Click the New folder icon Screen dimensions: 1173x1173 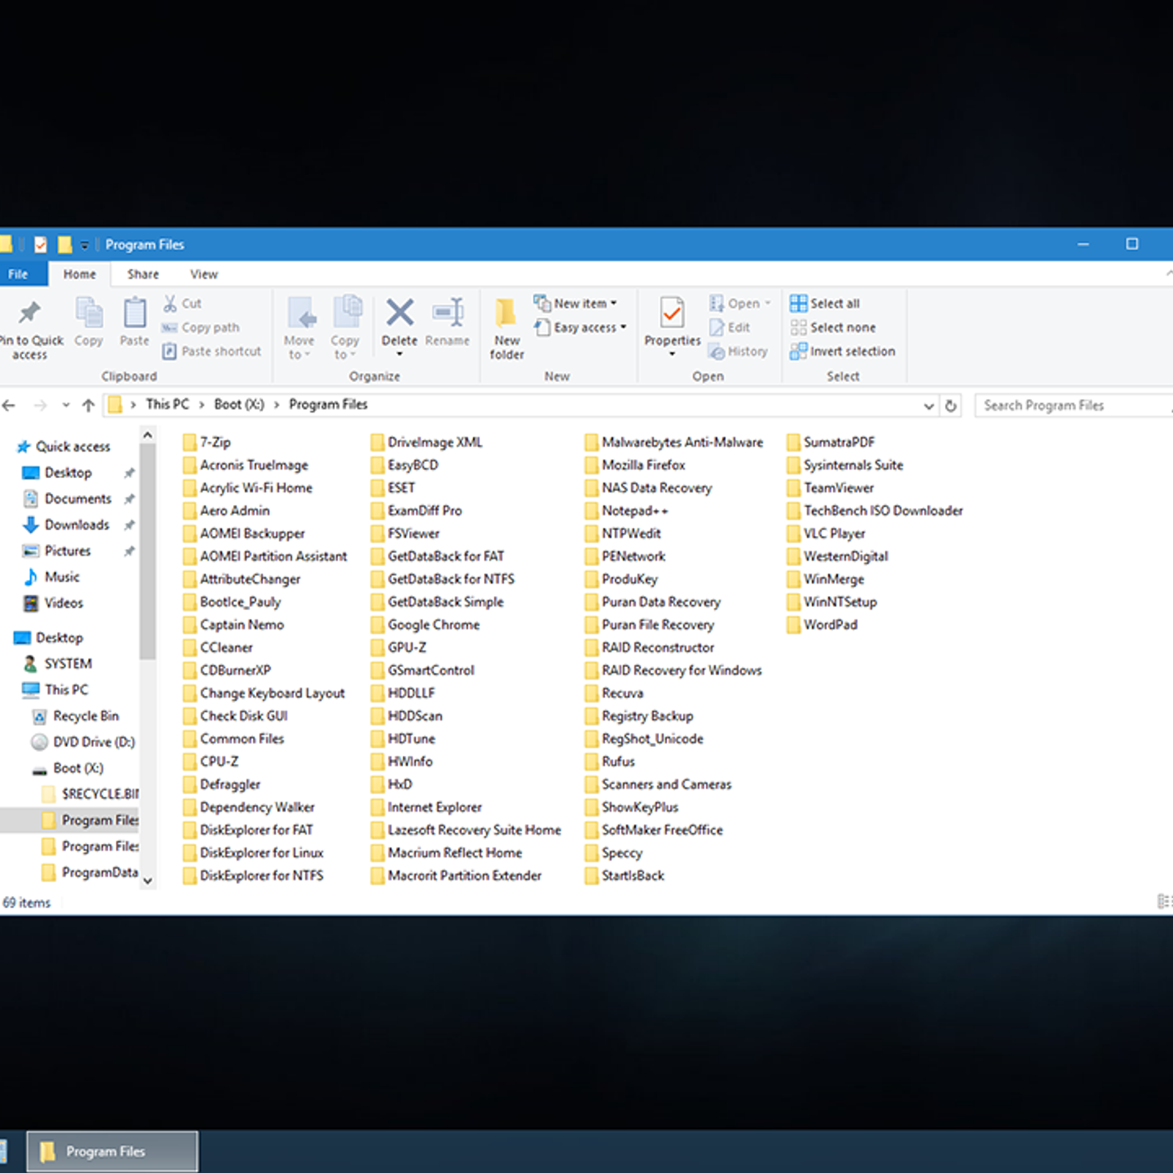[505, 313]
